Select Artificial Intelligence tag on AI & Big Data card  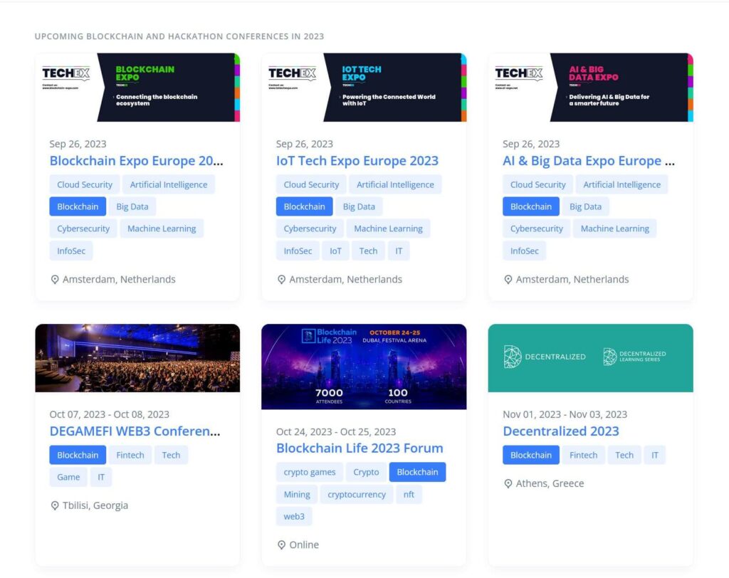pos(622,184)
